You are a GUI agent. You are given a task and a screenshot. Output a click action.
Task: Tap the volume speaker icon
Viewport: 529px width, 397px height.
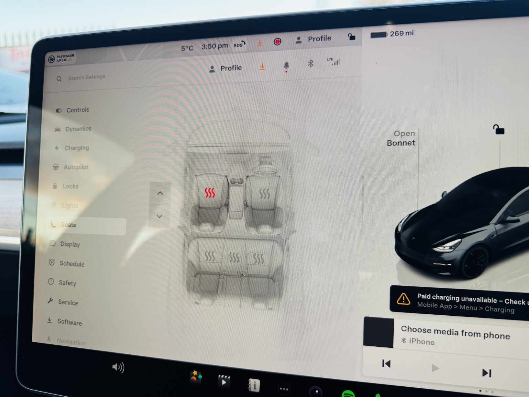(118, 367)
